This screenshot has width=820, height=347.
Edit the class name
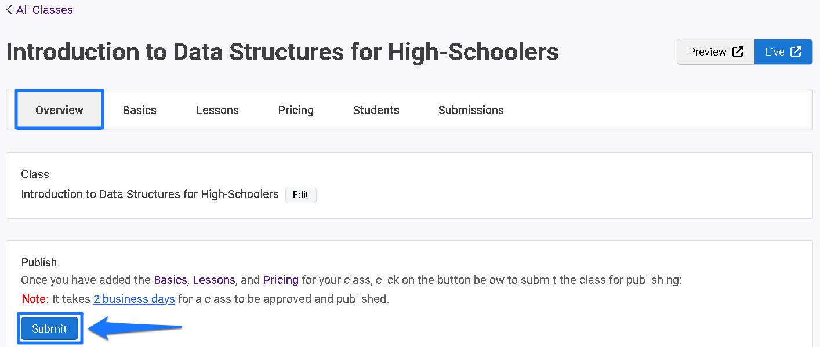300,195
